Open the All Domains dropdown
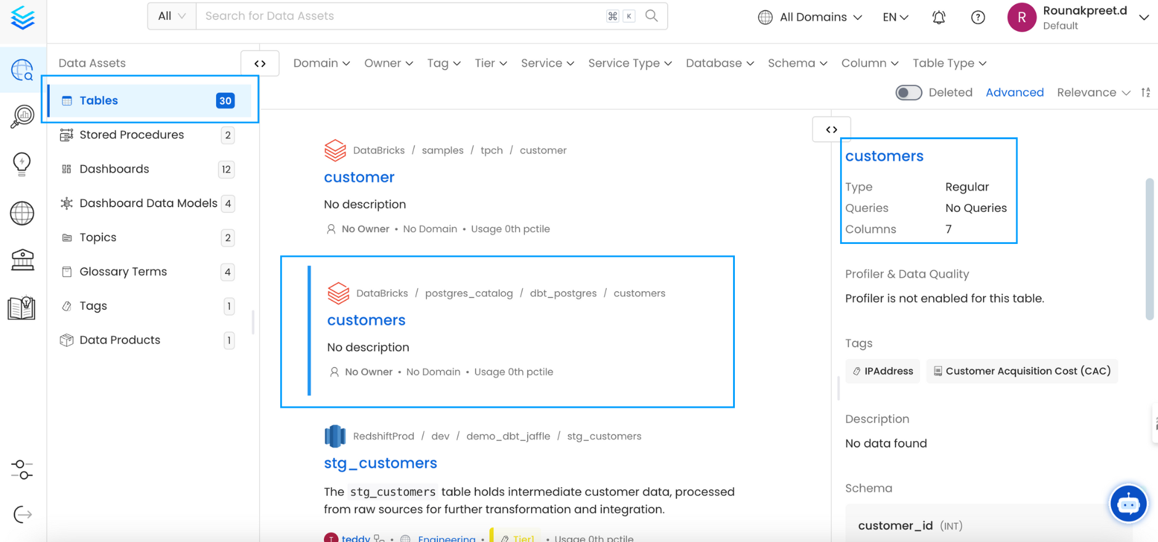Image resolution: width=1158 pixels, height=542 pixels. coord(810,17)
